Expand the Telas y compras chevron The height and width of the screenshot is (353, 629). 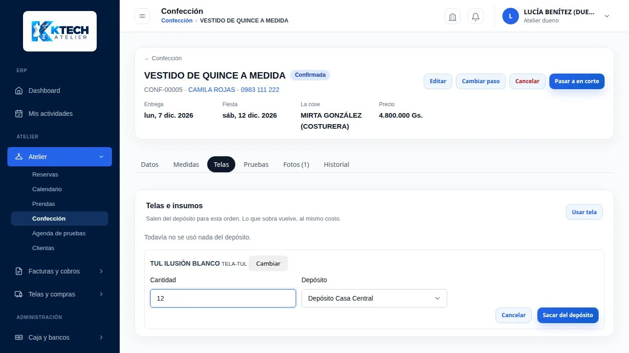[101, 294]
